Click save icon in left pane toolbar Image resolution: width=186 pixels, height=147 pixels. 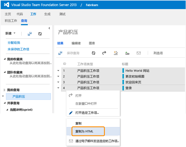[30, 34]
